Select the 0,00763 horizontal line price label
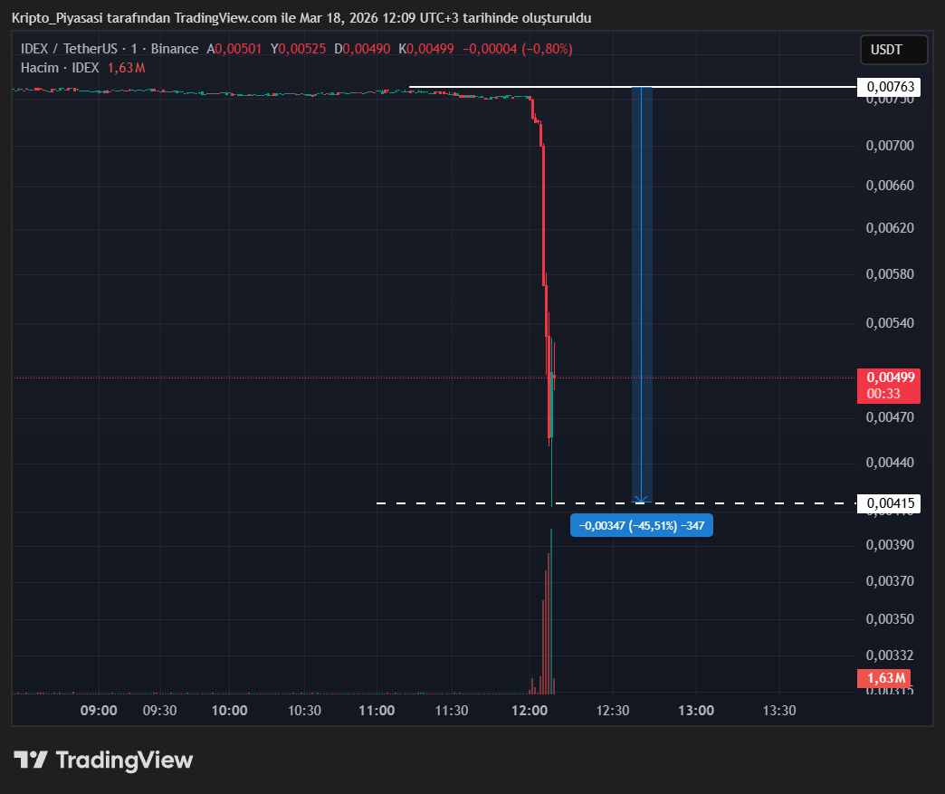This screenshot has height=794, width=945. pos(888,87)
